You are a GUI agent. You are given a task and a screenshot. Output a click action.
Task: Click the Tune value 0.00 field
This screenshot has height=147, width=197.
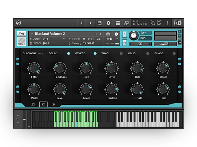click(144, 38)
